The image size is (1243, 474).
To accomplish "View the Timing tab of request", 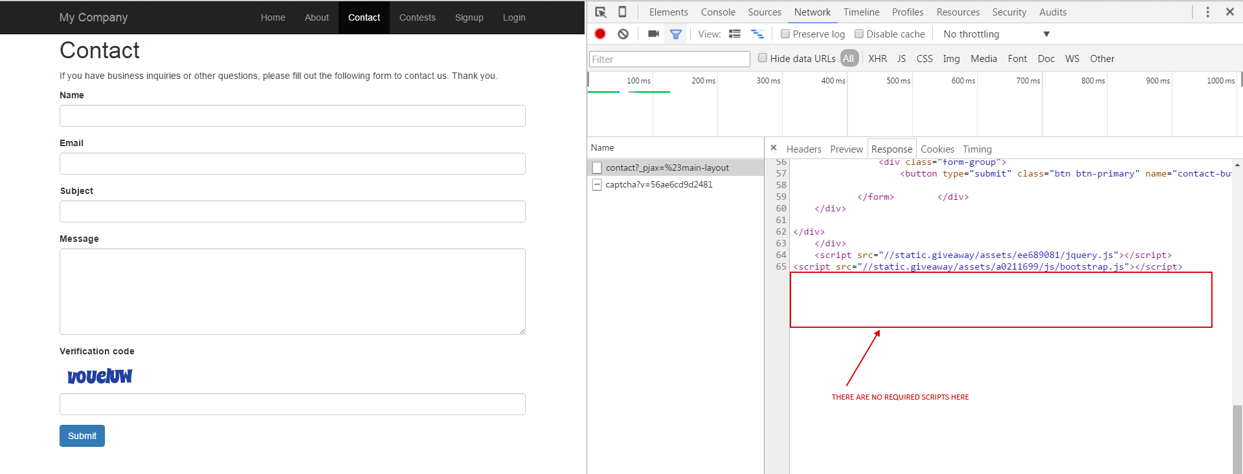I will (x=977, y=149).
